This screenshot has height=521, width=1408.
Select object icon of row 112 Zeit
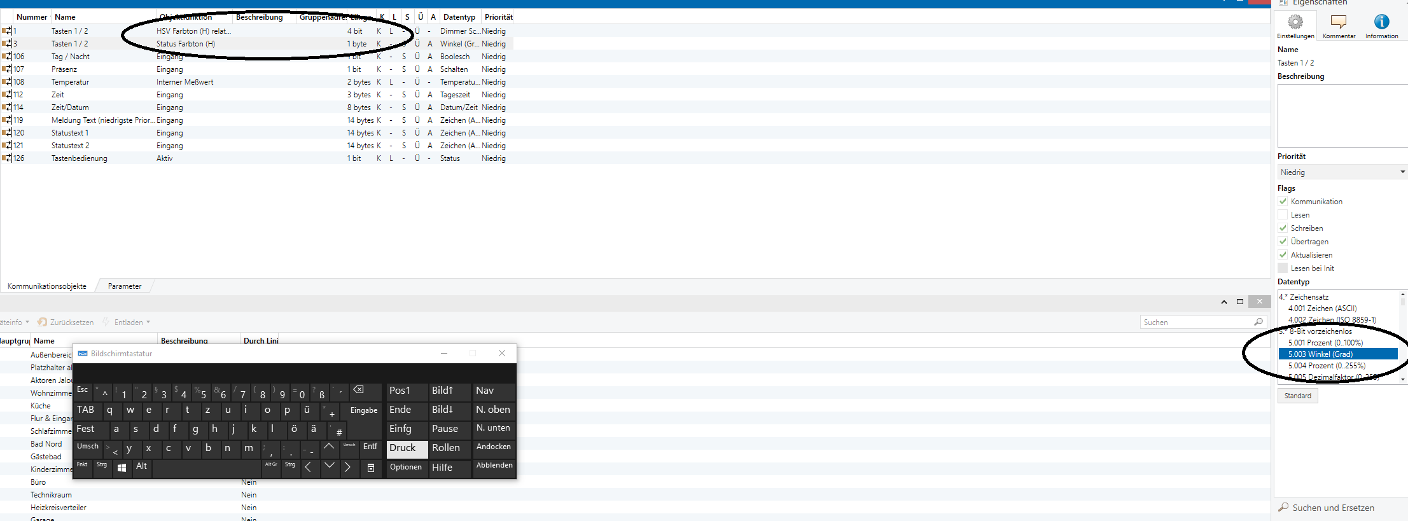[7, 95]
